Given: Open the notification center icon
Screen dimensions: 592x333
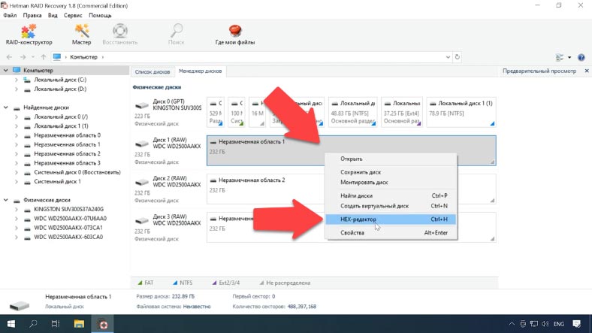Looking at the screenshot, I should tap(576, 324).
